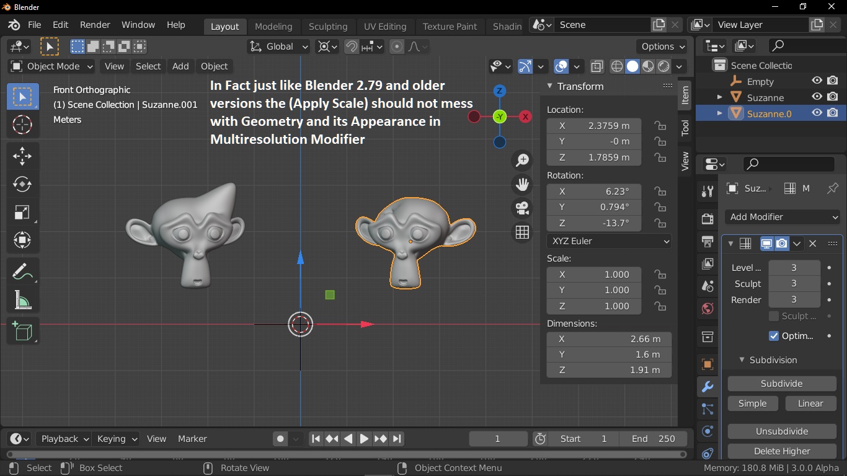Click the Subdivide button

(781, 384)
